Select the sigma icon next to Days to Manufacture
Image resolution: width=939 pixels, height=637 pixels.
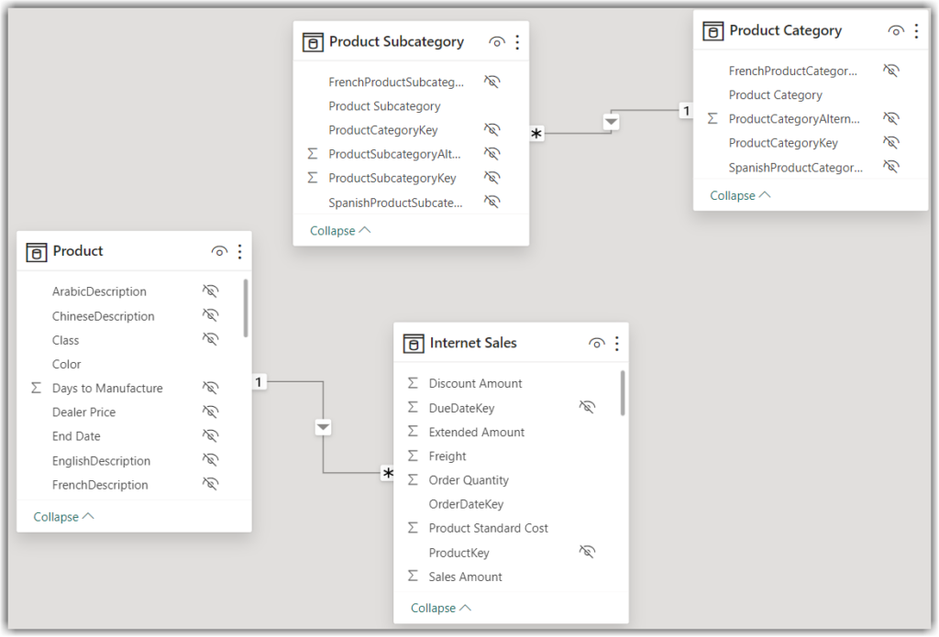[37, 388]
